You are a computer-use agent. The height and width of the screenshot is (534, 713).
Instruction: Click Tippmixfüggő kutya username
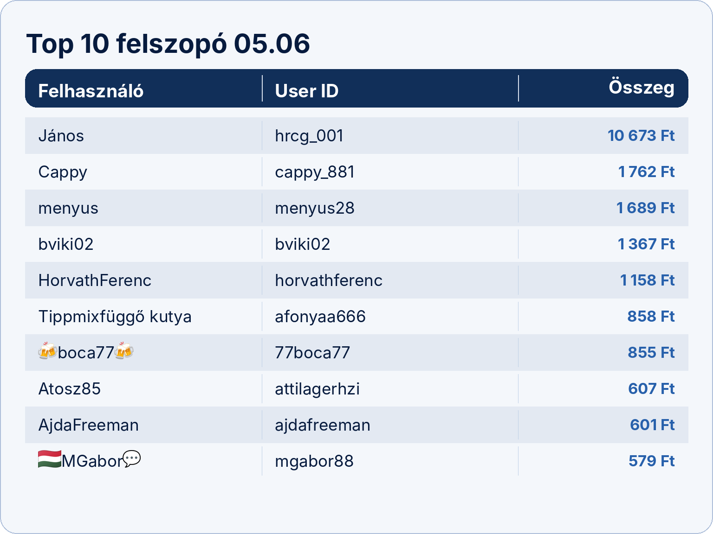[115, 317]
